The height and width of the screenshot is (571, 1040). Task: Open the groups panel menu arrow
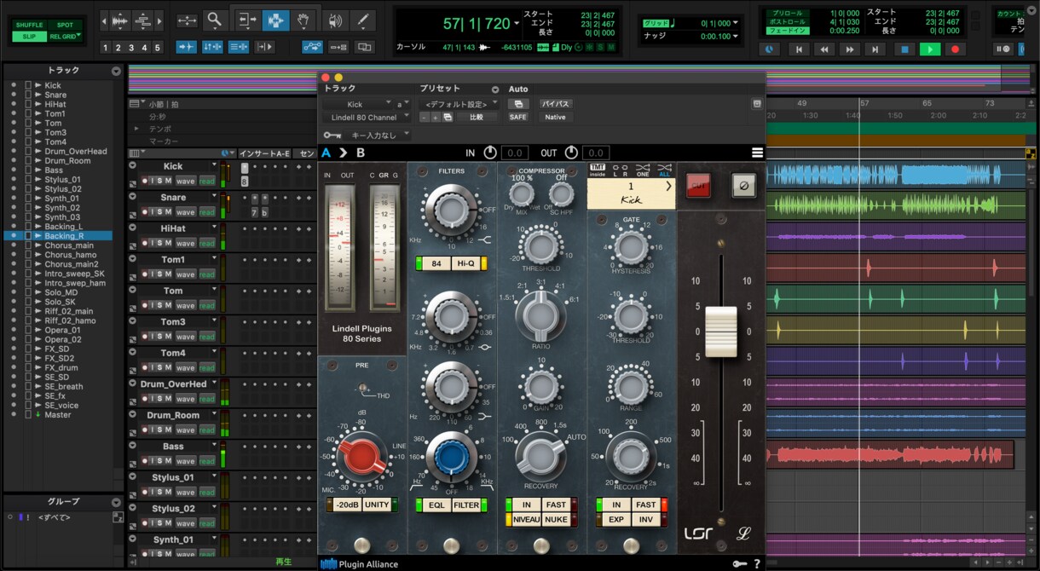(116, 501)
